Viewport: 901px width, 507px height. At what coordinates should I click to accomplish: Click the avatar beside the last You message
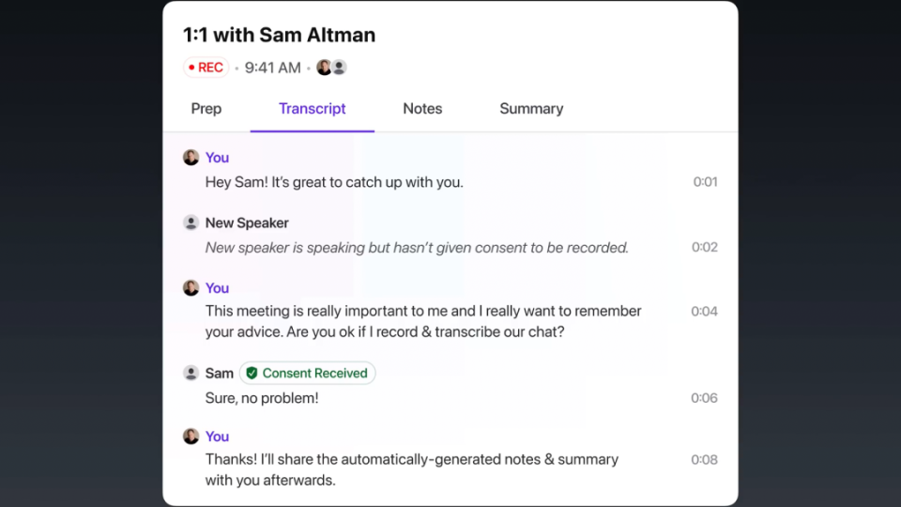[191, 436]
